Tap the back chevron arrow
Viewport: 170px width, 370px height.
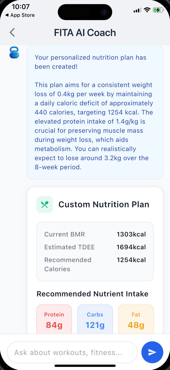pos(12,32)
